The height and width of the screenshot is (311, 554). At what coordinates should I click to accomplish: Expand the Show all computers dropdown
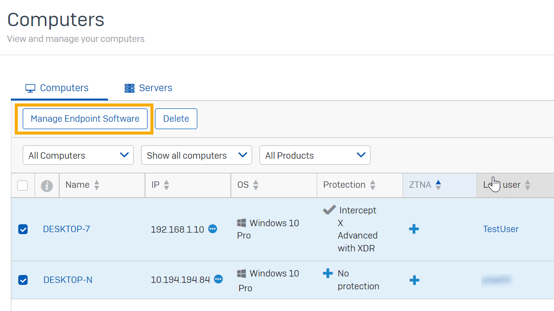coord(196,155)
